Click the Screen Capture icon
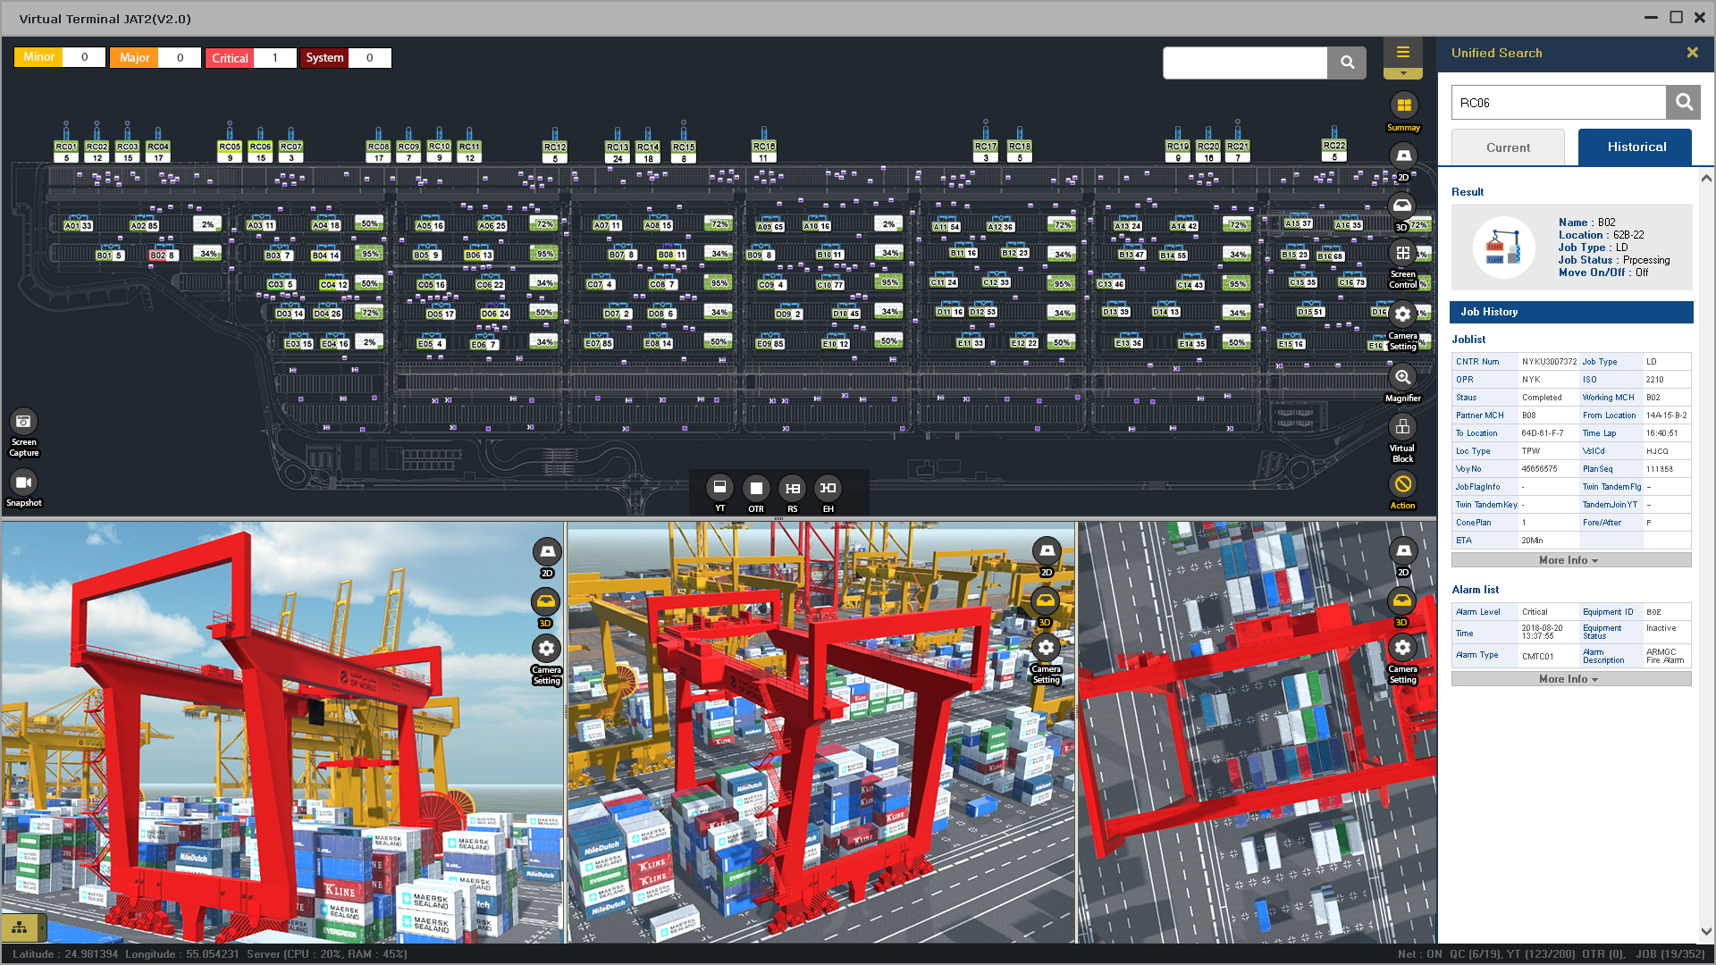This screenshot has height=965, width=1716. (x=24, y=422)
